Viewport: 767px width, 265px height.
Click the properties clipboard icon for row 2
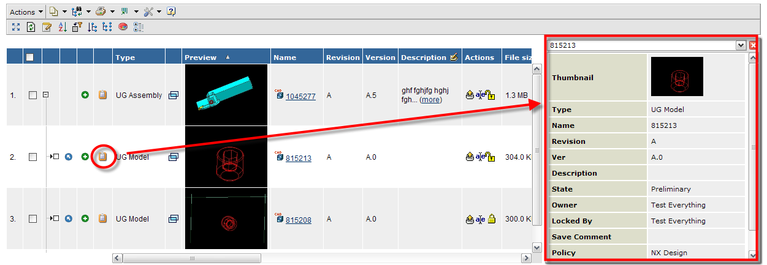point(103,157)
